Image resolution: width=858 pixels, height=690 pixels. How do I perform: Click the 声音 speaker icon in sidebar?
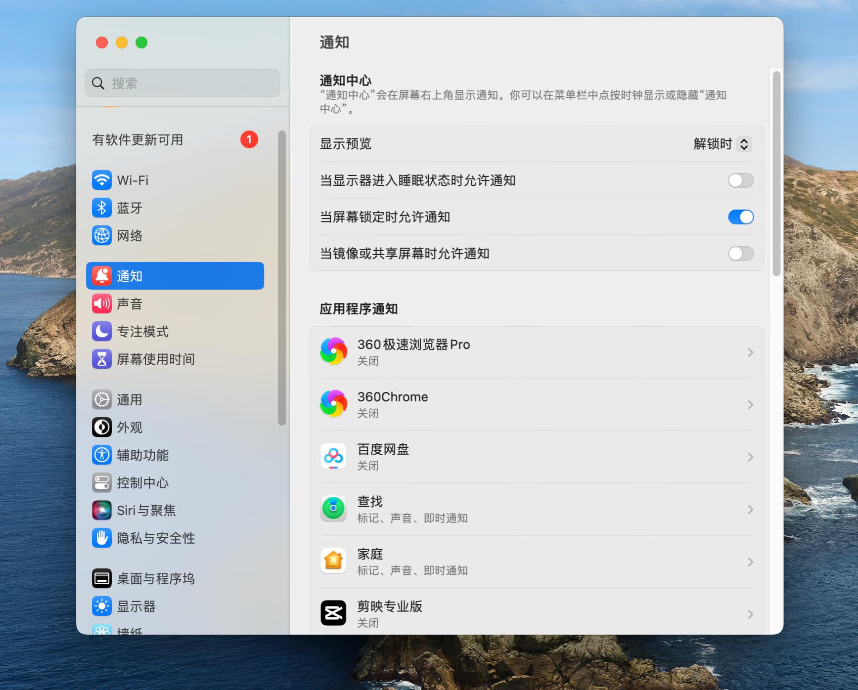pyautogui.click(x=101, y=304)
